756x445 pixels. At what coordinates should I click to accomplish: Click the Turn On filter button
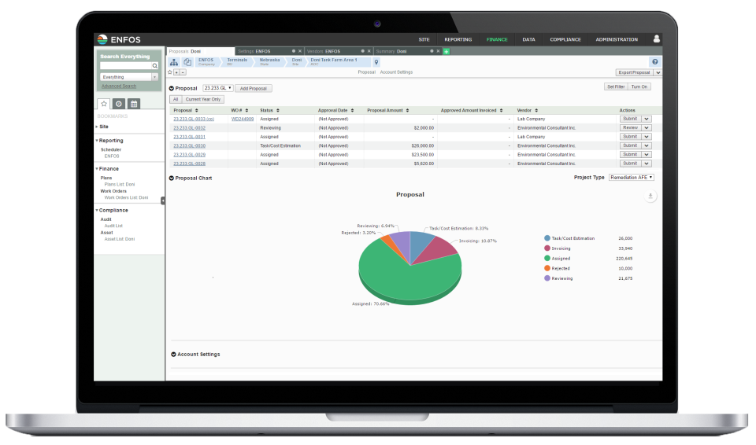(x=639, y=86)
